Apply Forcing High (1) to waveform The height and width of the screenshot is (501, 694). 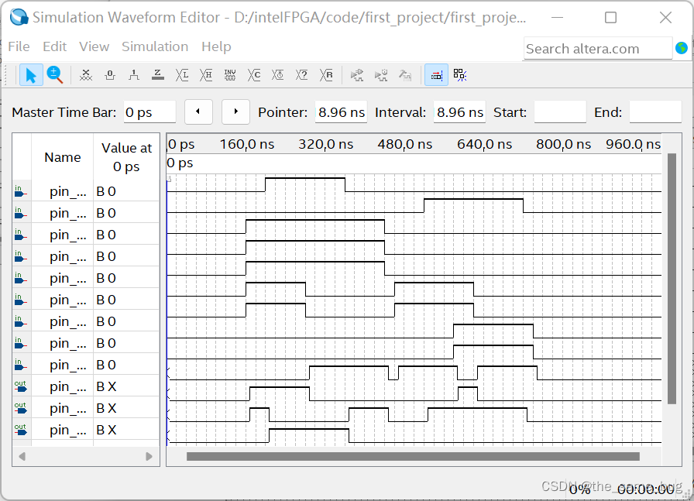(x=134, y=75)
